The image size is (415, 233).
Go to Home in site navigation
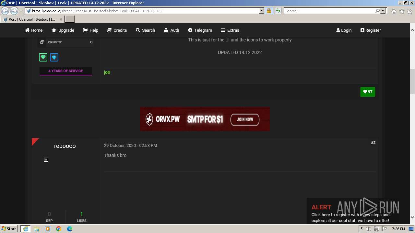point(34,30)
